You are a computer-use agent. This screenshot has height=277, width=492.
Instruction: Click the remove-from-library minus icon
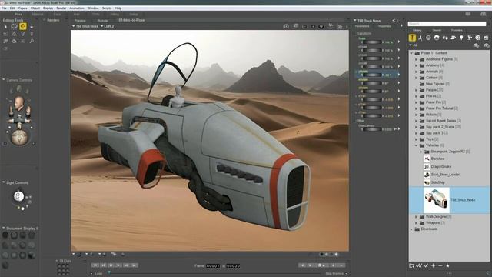[440, 265]
